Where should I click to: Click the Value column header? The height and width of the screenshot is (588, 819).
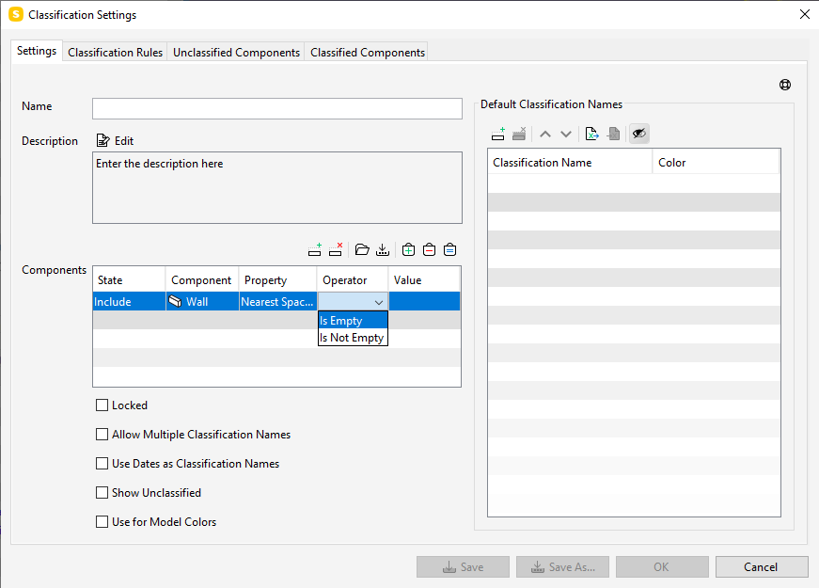425,280
